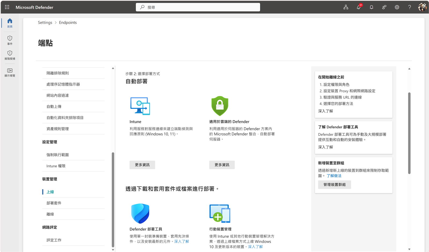Open the plain notifications bell icon

371,7
